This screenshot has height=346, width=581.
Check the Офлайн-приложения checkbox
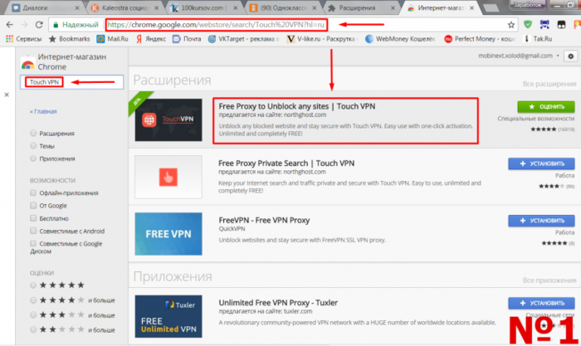tap(33, 192)
